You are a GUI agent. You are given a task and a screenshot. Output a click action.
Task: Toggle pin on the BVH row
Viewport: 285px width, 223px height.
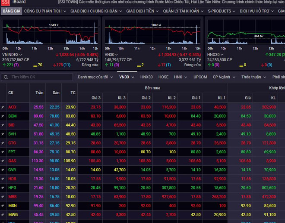coord(3,134)
